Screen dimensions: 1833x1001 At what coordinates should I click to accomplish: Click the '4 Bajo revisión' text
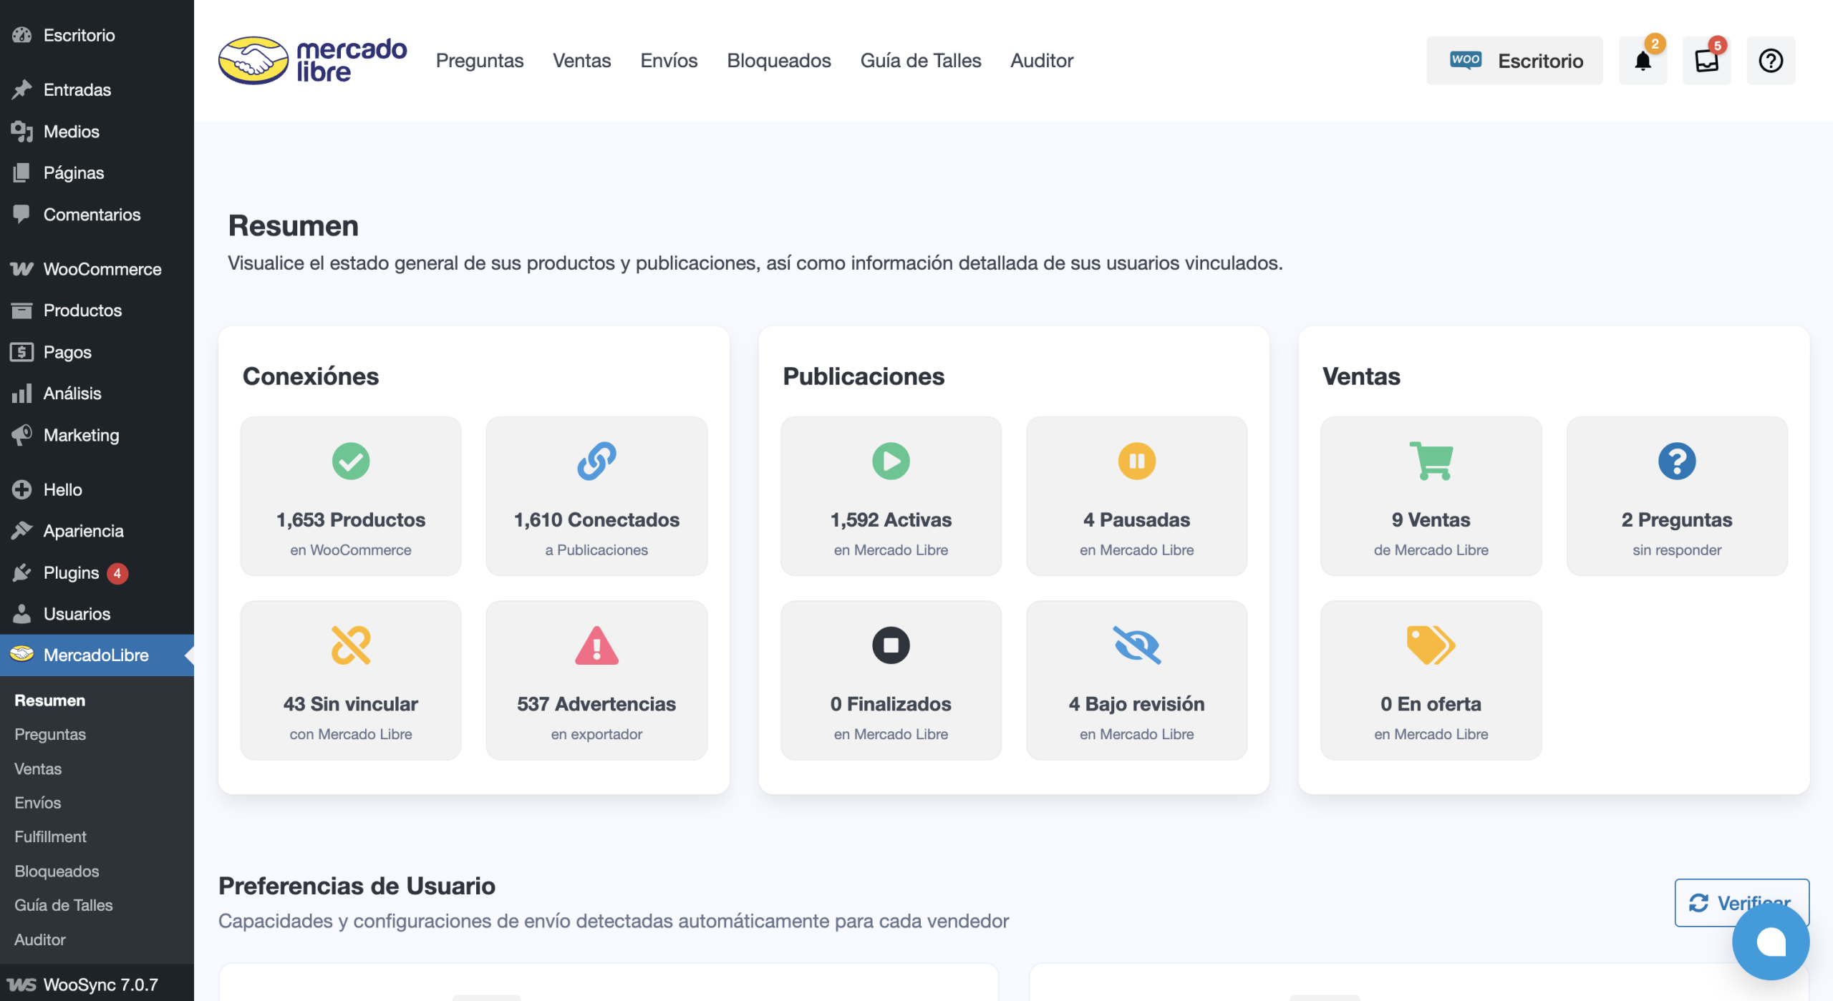[1137, 704]
